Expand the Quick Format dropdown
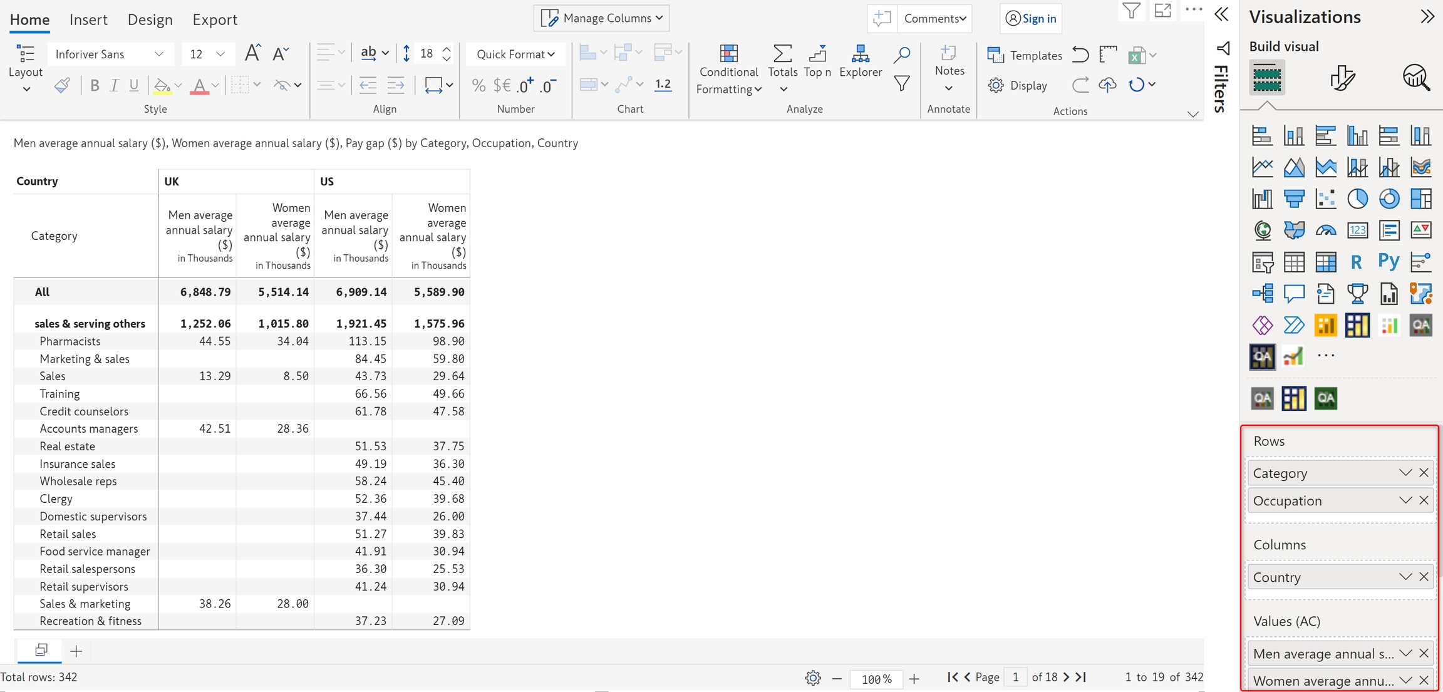Screen dimensions: 1443x692 point(515,54)
